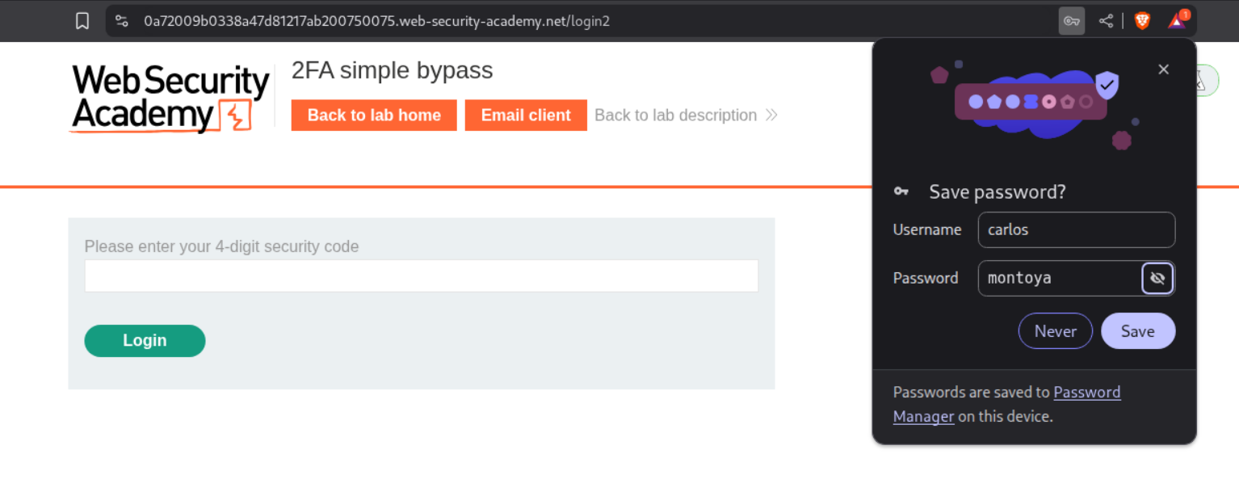Toggle password visibility eye icon

1157,279
